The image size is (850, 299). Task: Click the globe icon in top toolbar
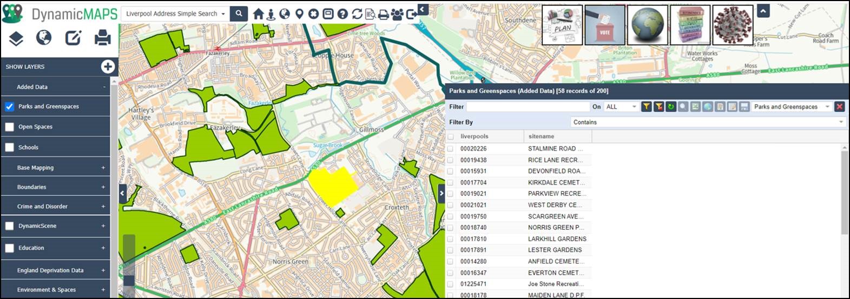point(285,14)
